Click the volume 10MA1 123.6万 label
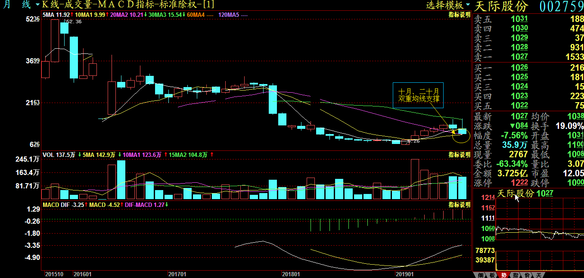The image size is (584, 278). pyautogui.click(x=143, y=154)
